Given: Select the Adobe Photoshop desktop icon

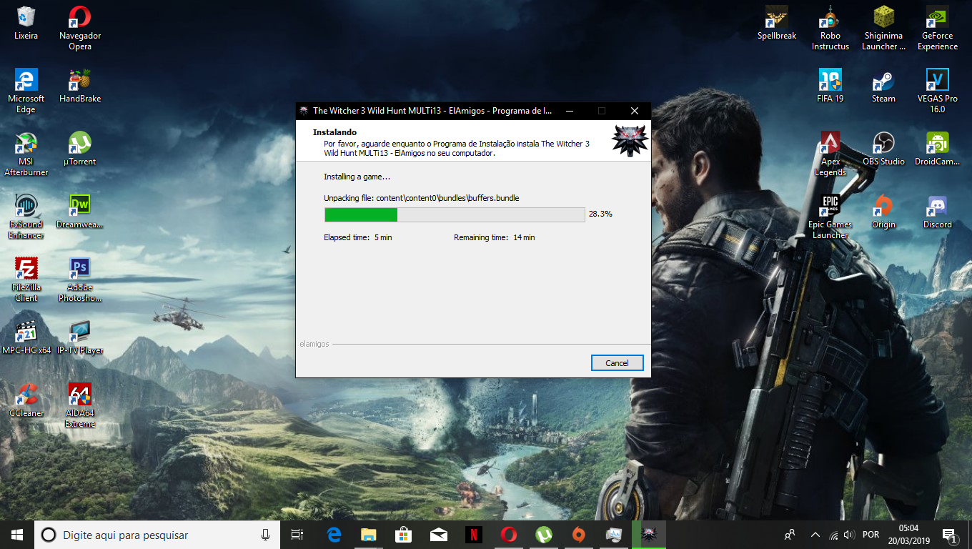Looking at the screenshot, I should click(x=80, y=280).
